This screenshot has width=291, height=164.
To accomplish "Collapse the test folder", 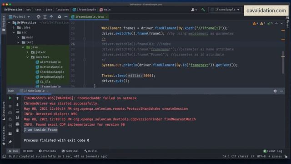I will (x=18, y=42).
